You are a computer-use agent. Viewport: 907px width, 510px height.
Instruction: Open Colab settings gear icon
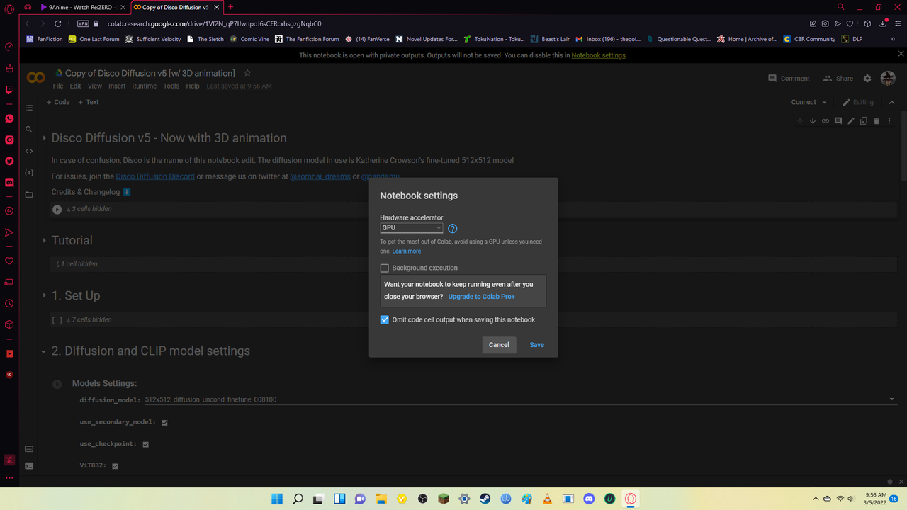pos(867,79)
